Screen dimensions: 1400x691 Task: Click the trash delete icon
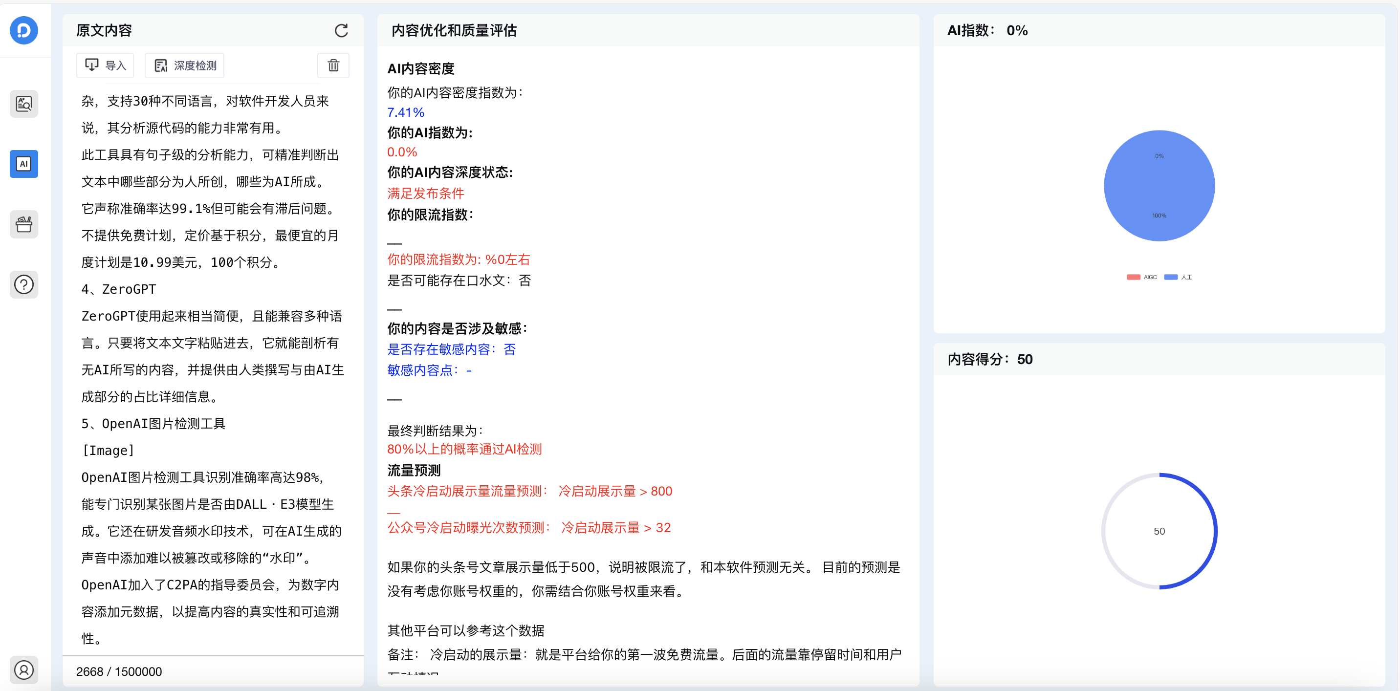point(333,66)
